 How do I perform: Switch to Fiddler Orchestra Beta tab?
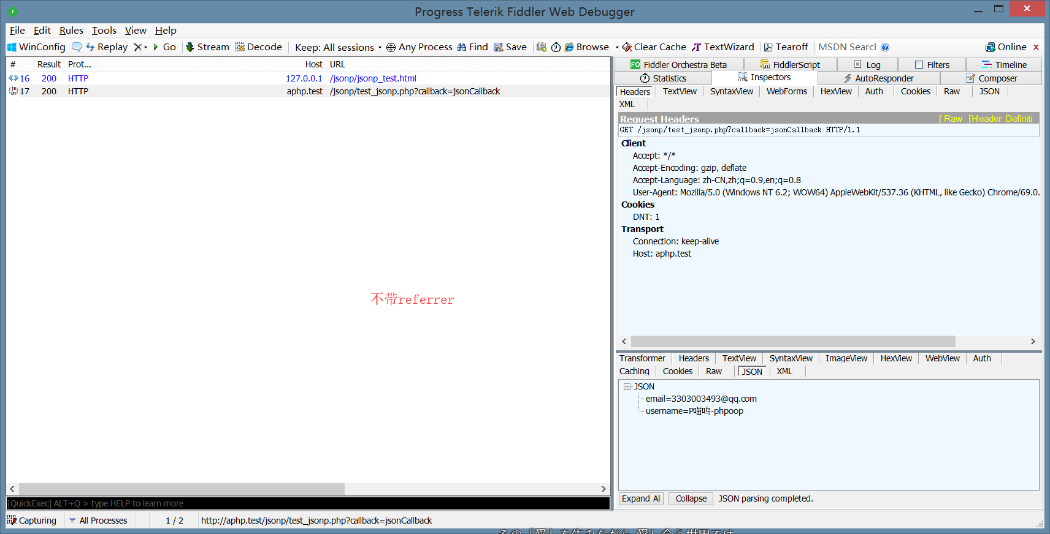679,65
